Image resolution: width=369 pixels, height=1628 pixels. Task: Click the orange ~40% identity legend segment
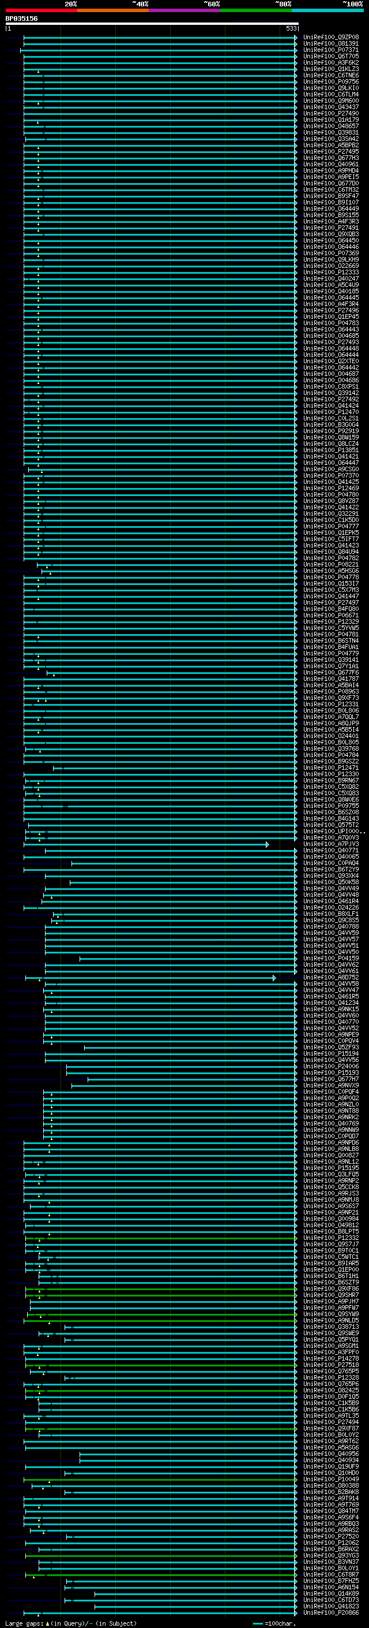[113, 10]
